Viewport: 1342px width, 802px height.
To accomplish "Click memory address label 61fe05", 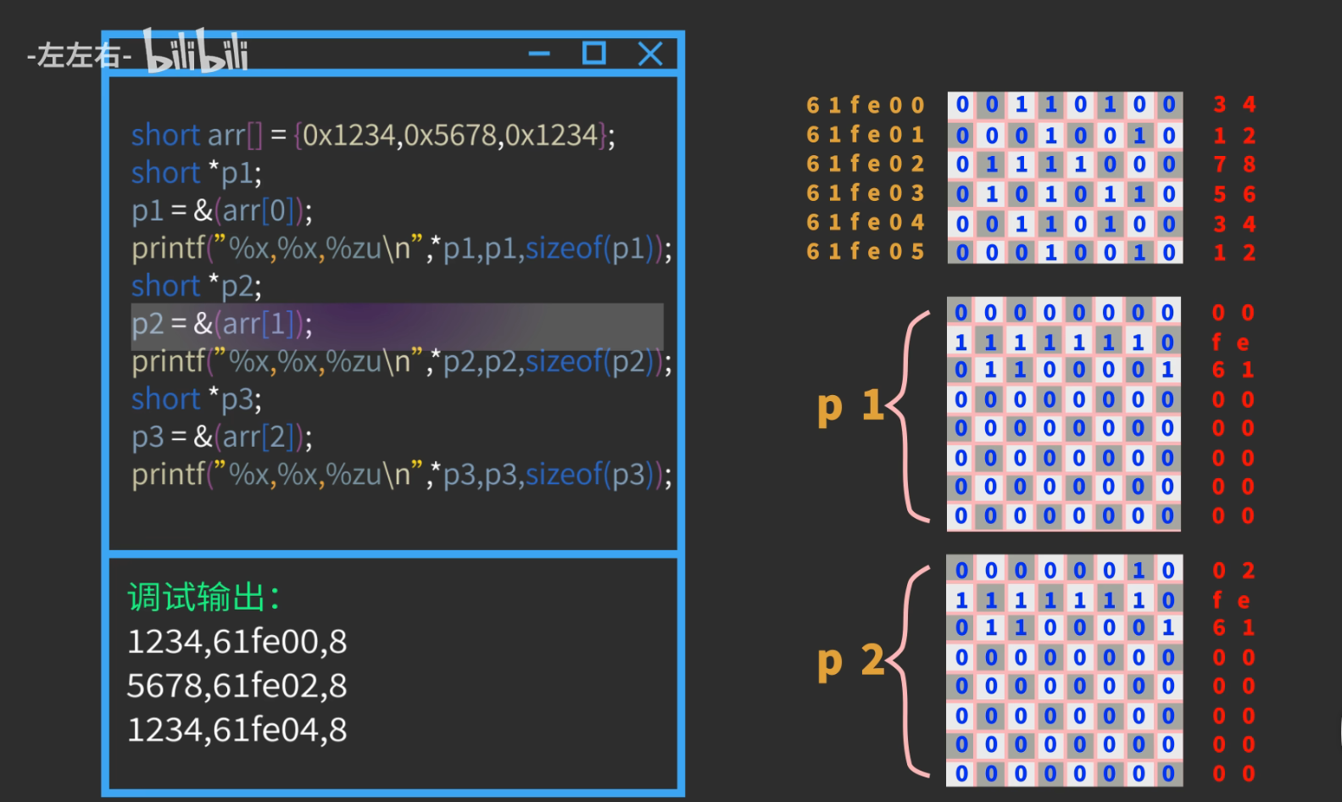I will [x=865, y=252].
